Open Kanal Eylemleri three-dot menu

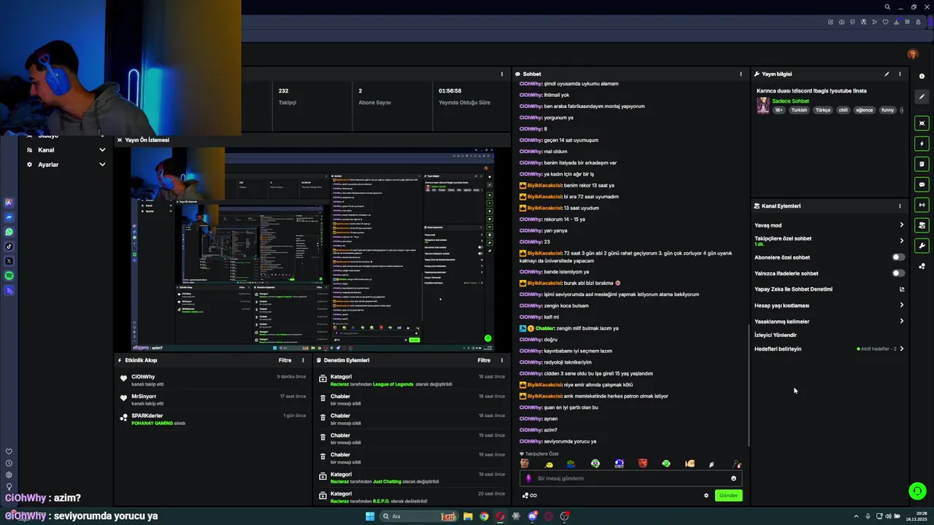900,206
